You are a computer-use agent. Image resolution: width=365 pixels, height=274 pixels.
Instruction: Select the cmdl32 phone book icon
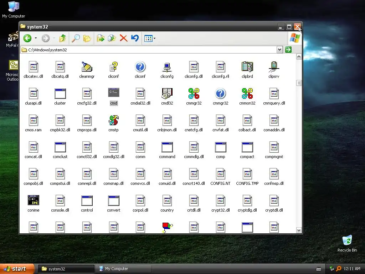coord(167,93)
